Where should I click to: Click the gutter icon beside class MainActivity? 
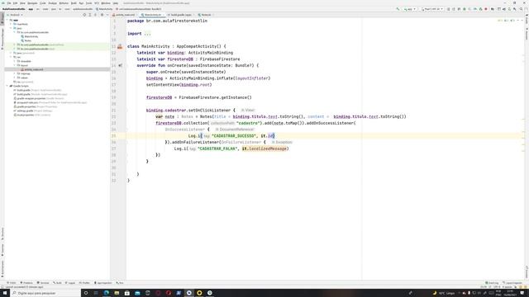pos(120,47)
